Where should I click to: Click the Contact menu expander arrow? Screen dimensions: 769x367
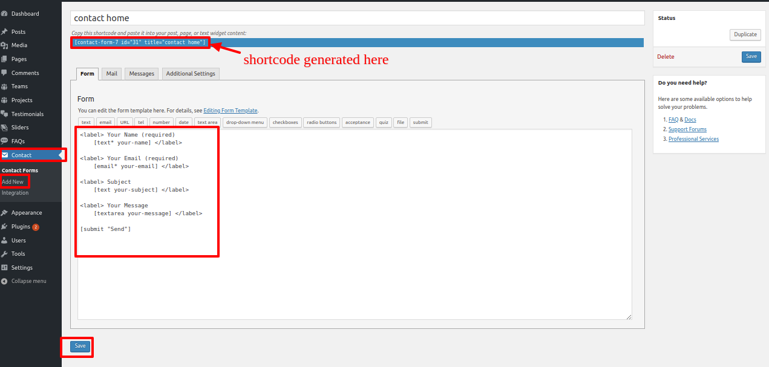tap(61, 155)
